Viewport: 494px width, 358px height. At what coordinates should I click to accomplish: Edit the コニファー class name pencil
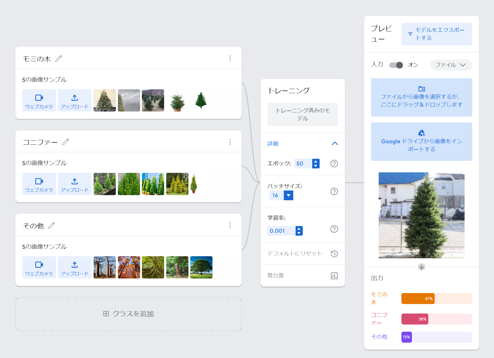(x=65, y=142)
